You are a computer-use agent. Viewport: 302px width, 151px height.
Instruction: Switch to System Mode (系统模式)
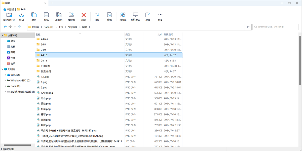click(x=135, y=15)
